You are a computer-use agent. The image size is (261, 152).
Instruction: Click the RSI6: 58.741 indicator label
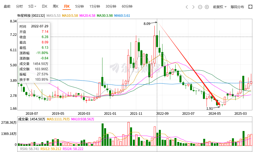(x=30, y=149)
